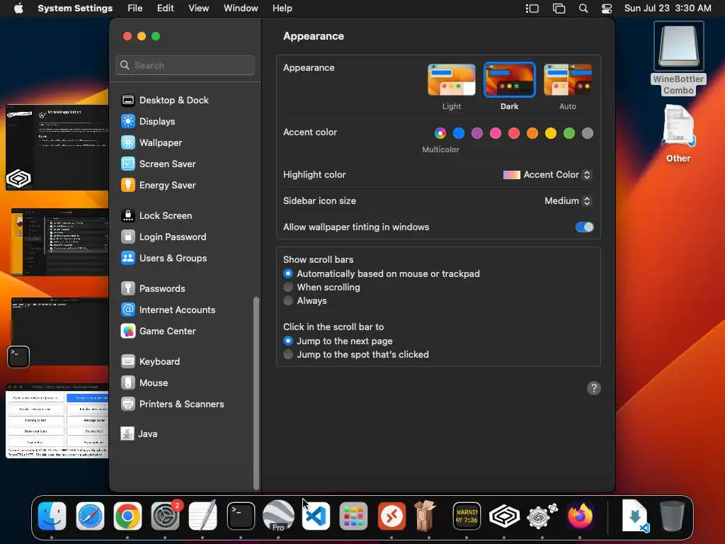Image resolution: width=725 pixels, height=544 pixels.
Task: Select the Light appearance thumbnail
Action: (452, 79)
